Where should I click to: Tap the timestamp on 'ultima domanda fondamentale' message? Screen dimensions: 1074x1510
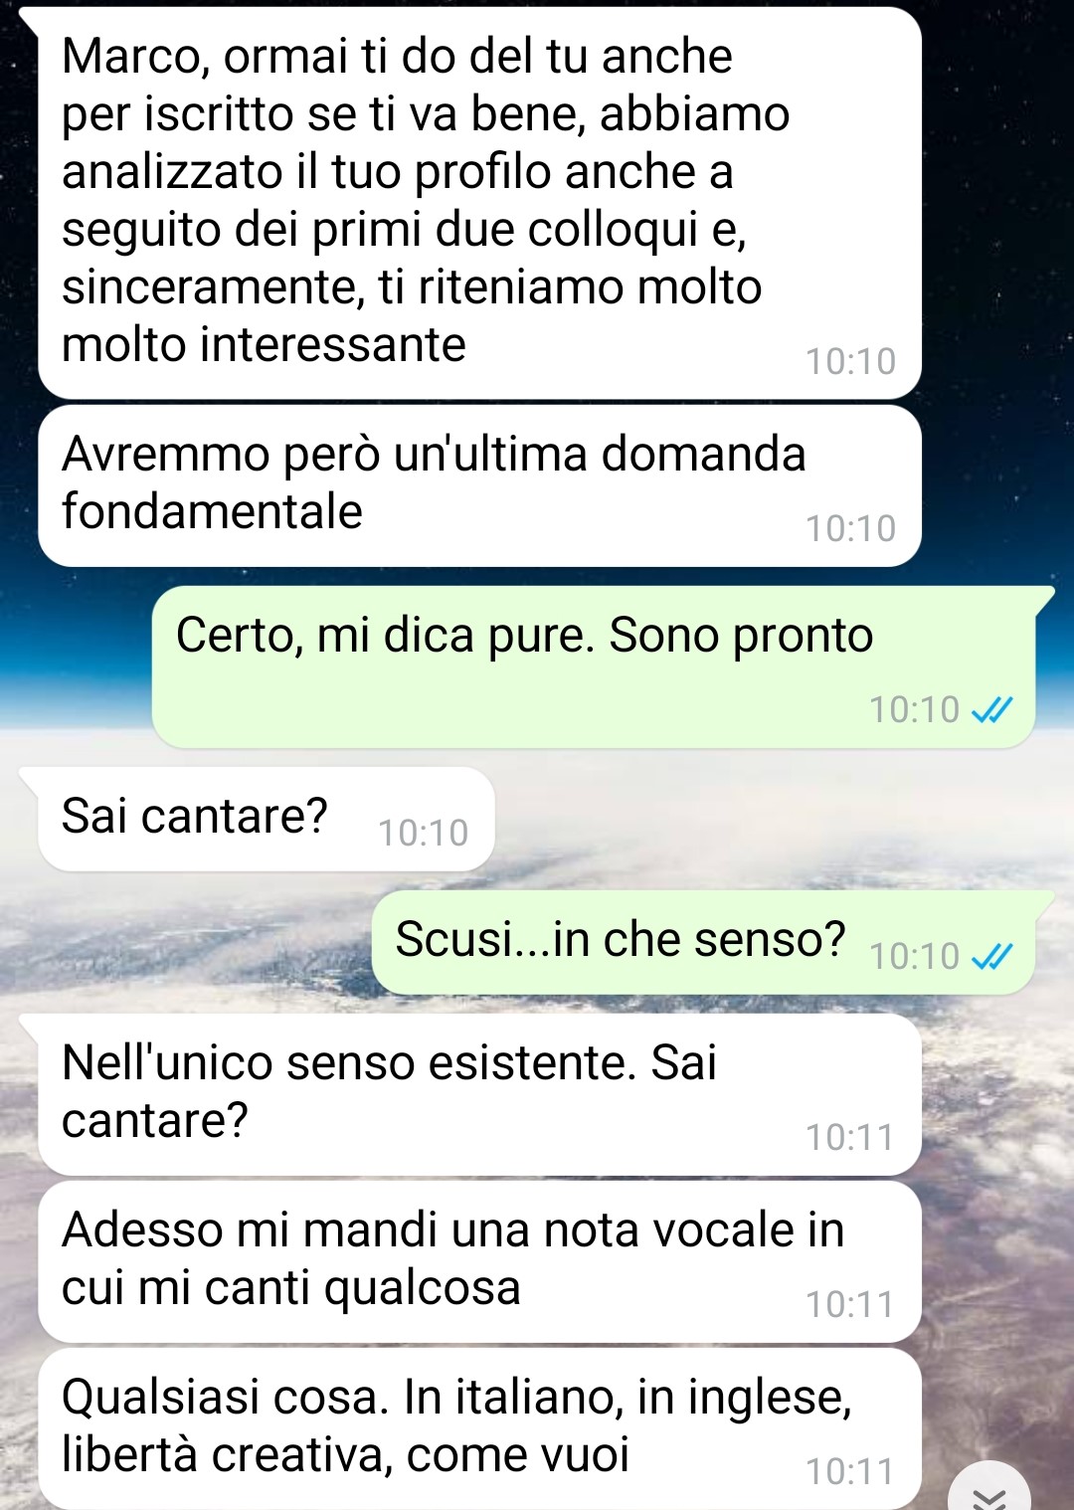coord(850,529)
